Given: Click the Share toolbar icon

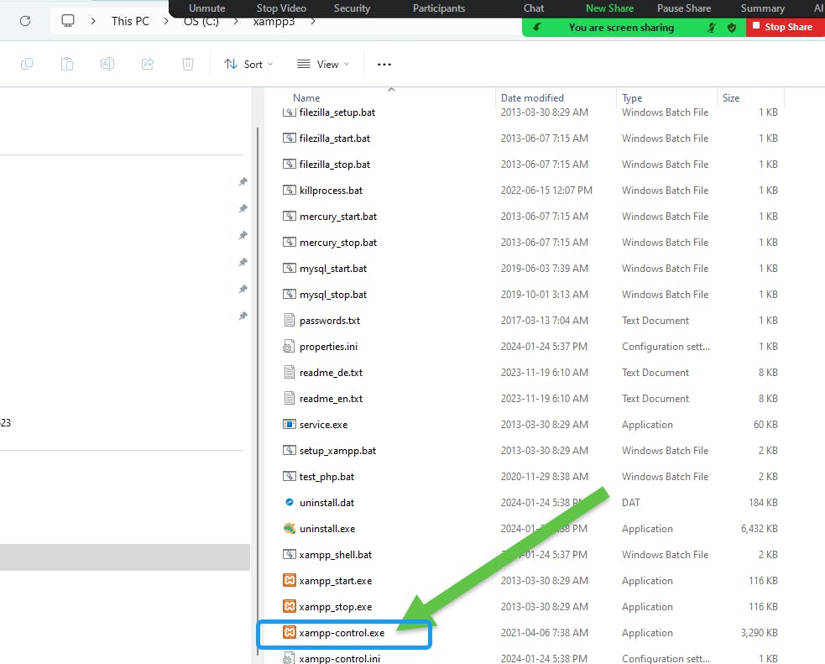Looking at the screenshot, I should click(148, 64).
